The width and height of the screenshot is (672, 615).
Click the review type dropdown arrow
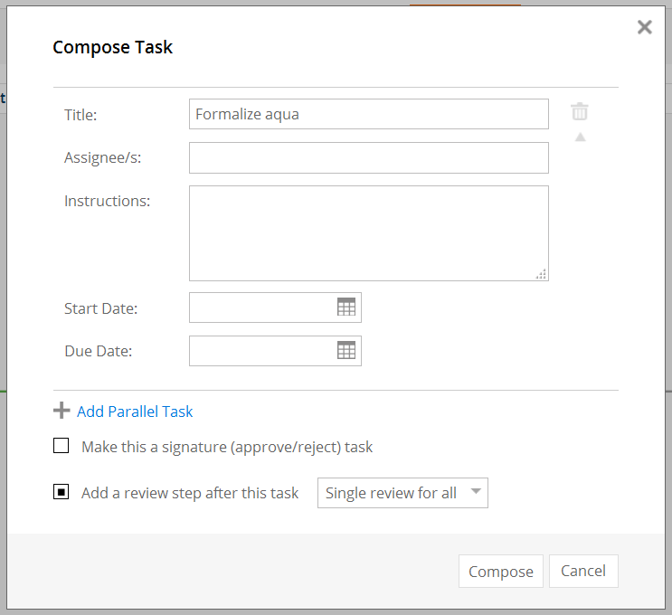click(x=476, y=491)
